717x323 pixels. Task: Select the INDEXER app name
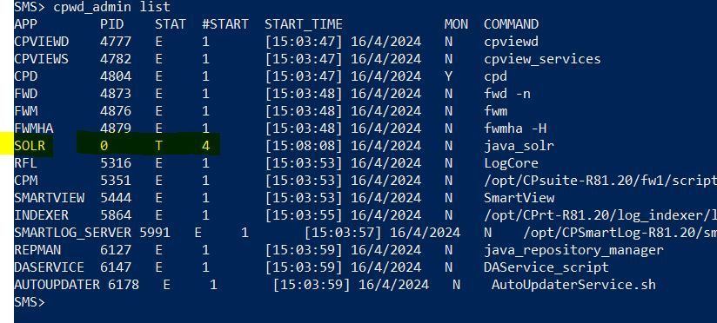coord(42,214)
